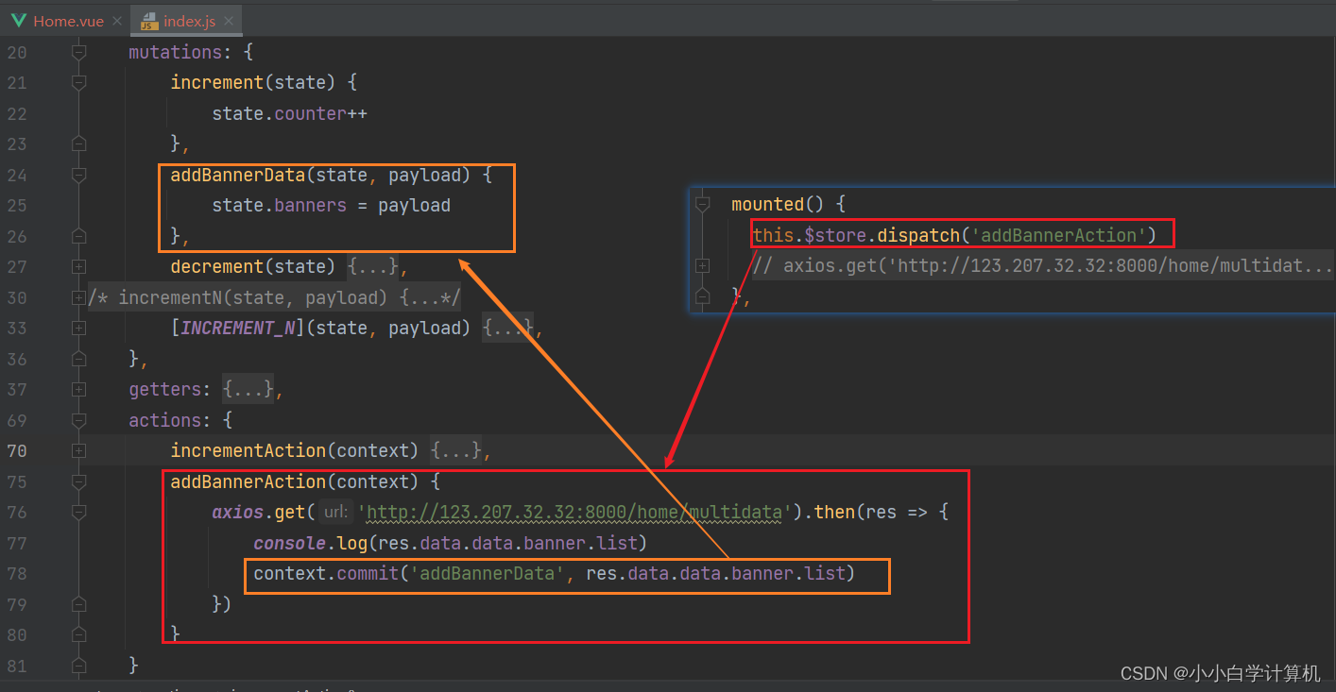Expand the folded {...} after incrementAction(context)
The image size is (1336, 692).
[455, 451]
